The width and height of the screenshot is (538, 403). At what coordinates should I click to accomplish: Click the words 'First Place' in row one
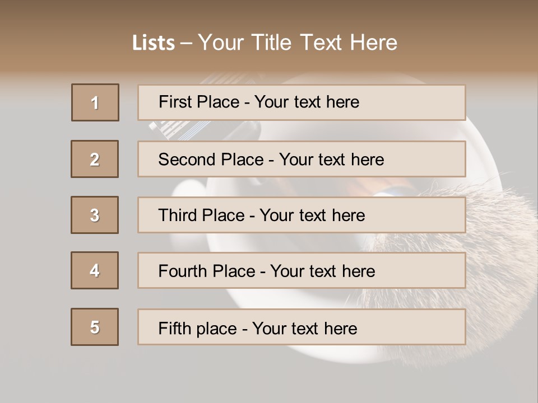pos(199,102)
